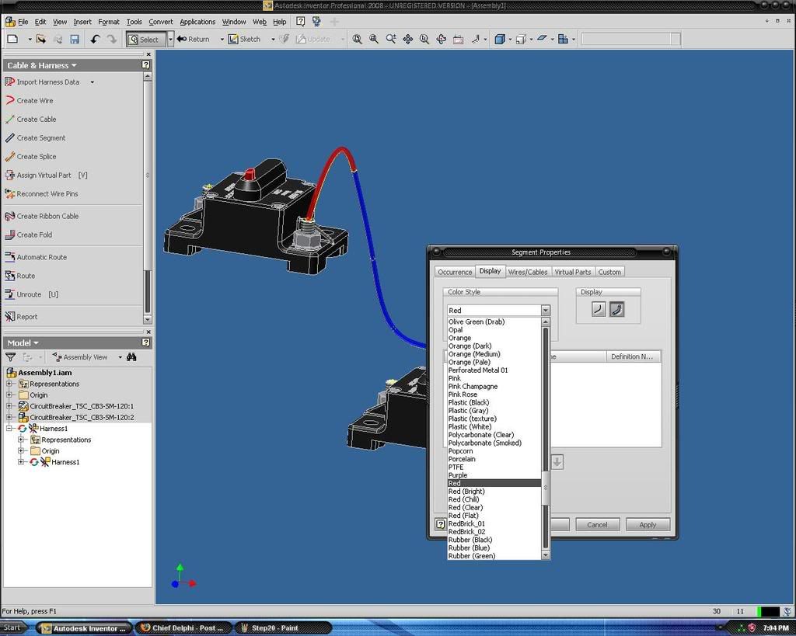Select the Create Splice tool
This screenshot has height=636, width=796.
pos(31,157)
